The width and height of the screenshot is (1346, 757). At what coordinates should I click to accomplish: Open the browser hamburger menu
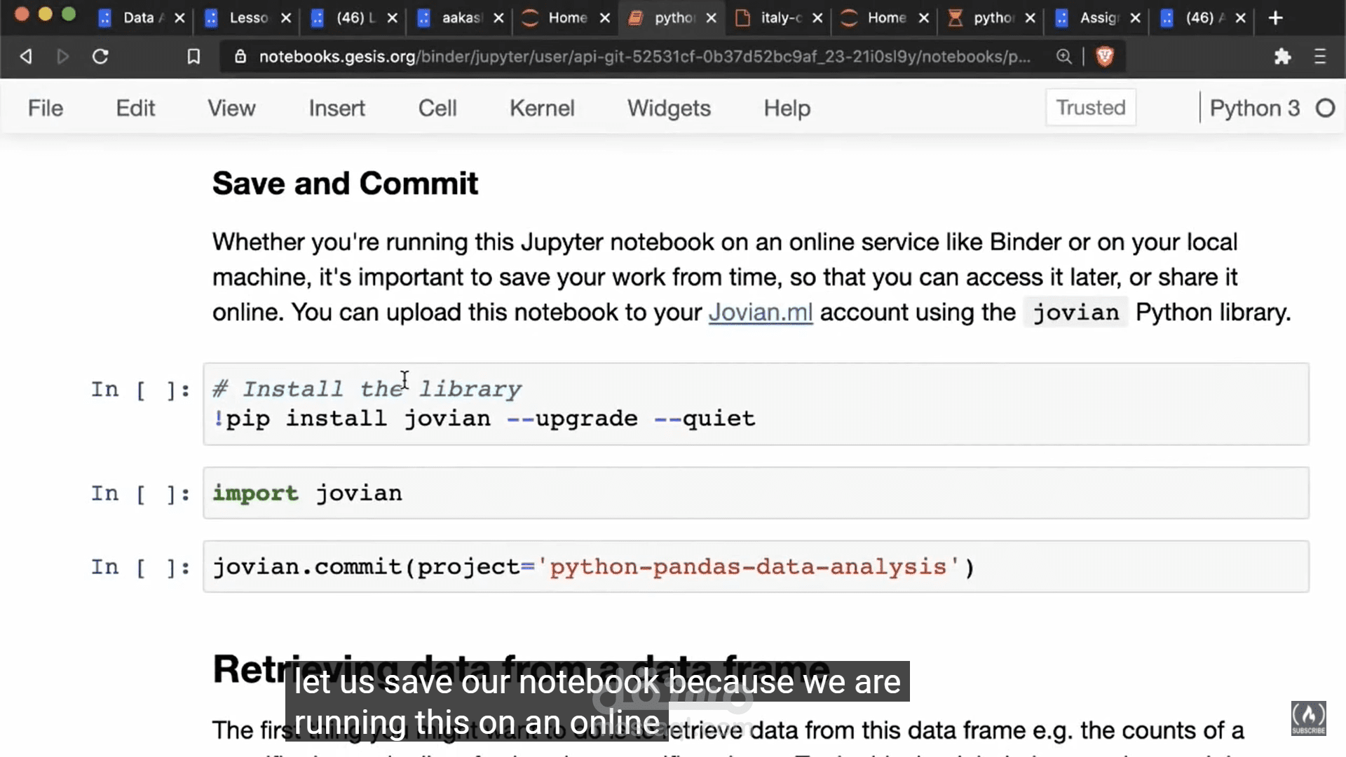1320,56
